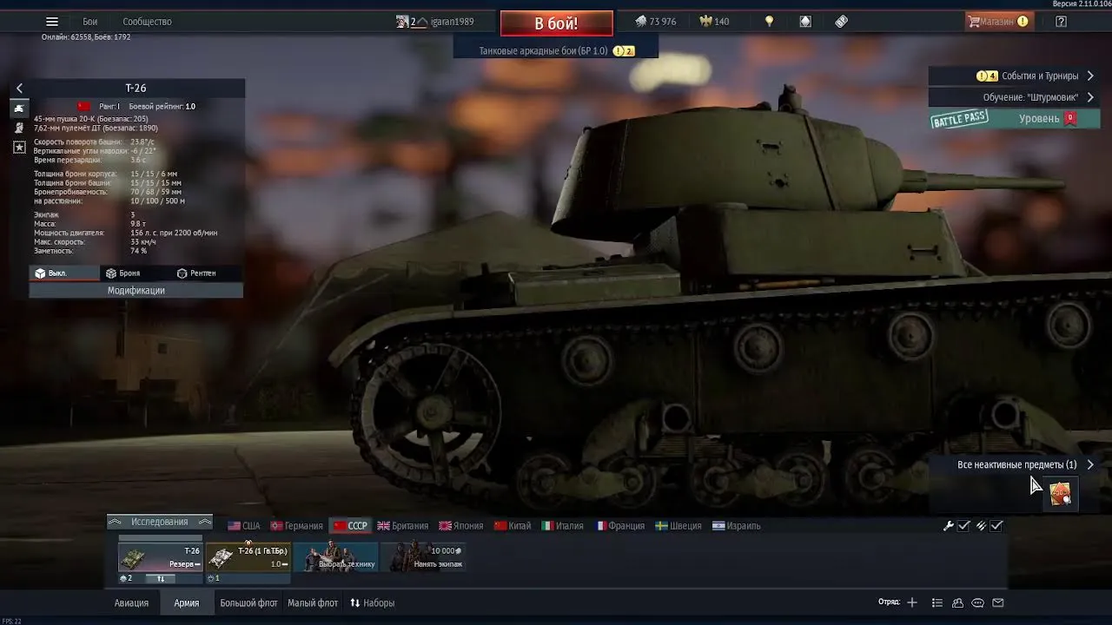Image resolution: width=1112 pixels, height=625 pixels.
Task: Open the Магазин shop
Action: pos(999,22)
